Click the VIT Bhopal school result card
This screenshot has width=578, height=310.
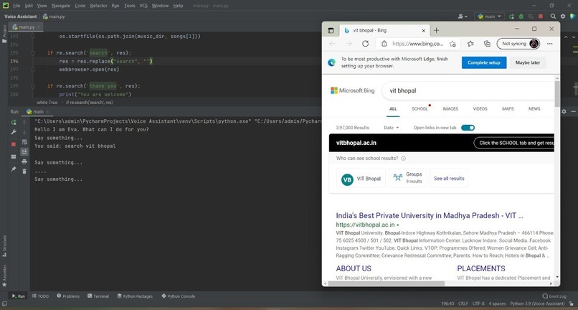point(361,179)
